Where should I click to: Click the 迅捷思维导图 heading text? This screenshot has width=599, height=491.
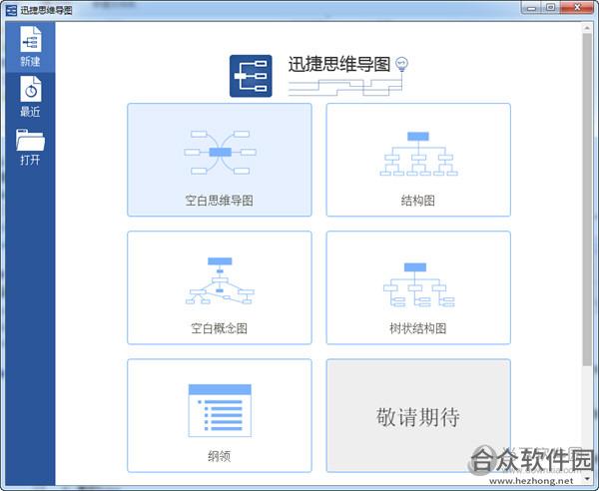tap(338, 64)
